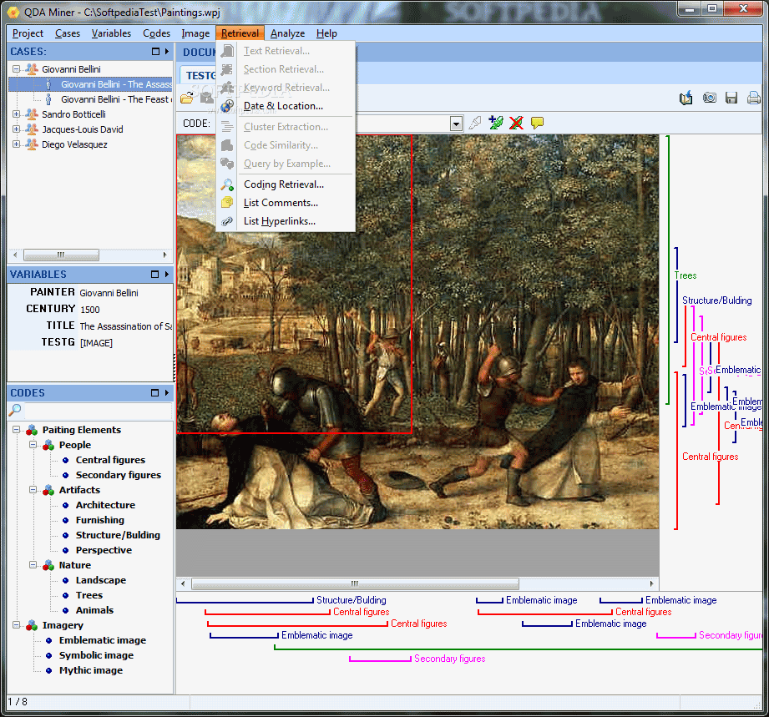Viewport: 769px width, 717px height.
Task: Collapse the Artifacts code category
Action: pyautogui.click(x=33, y=489)
